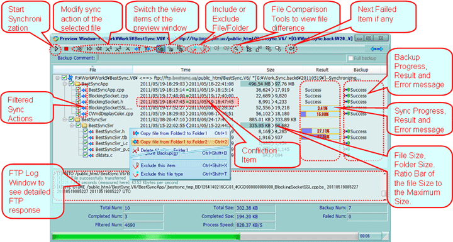Viewport: 453px width, 242px height.
Task: Collapse the root sync task tree node
Action: click(57, 78)
